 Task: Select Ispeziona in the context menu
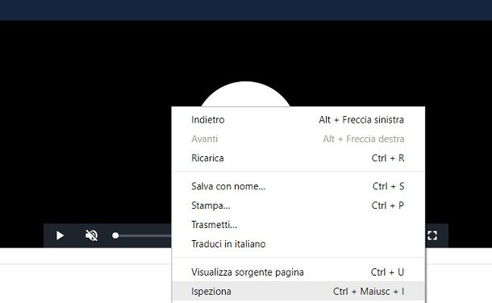point(298,292)
